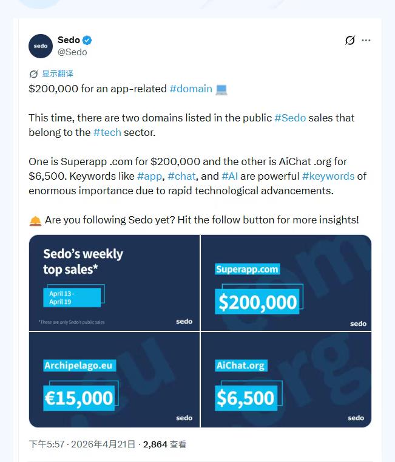Click the post timestamp 下午5:57 · 2026年4月21日
The height and width of the screenshot is (462, 395).
82,444
